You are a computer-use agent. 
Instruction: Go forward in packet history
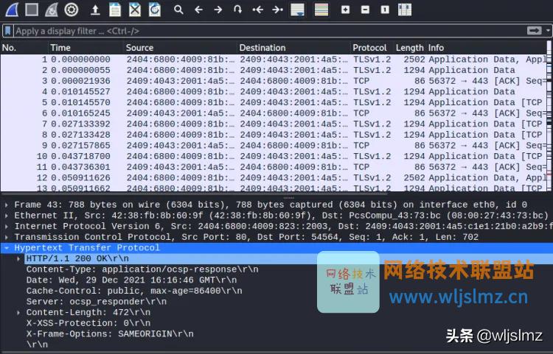click(218, 10)
